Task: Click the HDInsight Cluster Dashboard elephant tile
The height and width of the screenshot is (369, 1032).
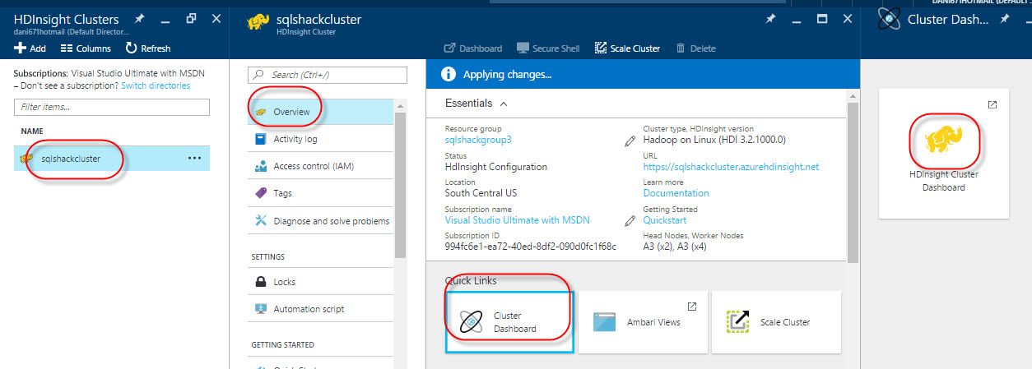Action: tap(943, 154)
